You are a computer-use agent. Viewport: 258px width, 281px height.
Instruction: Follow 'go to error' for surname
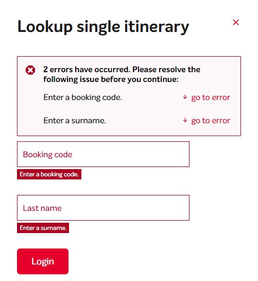[x=211, y=121]
